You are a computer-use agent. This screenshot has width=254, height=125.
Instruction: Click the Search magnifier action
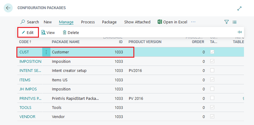coord(30,22)
